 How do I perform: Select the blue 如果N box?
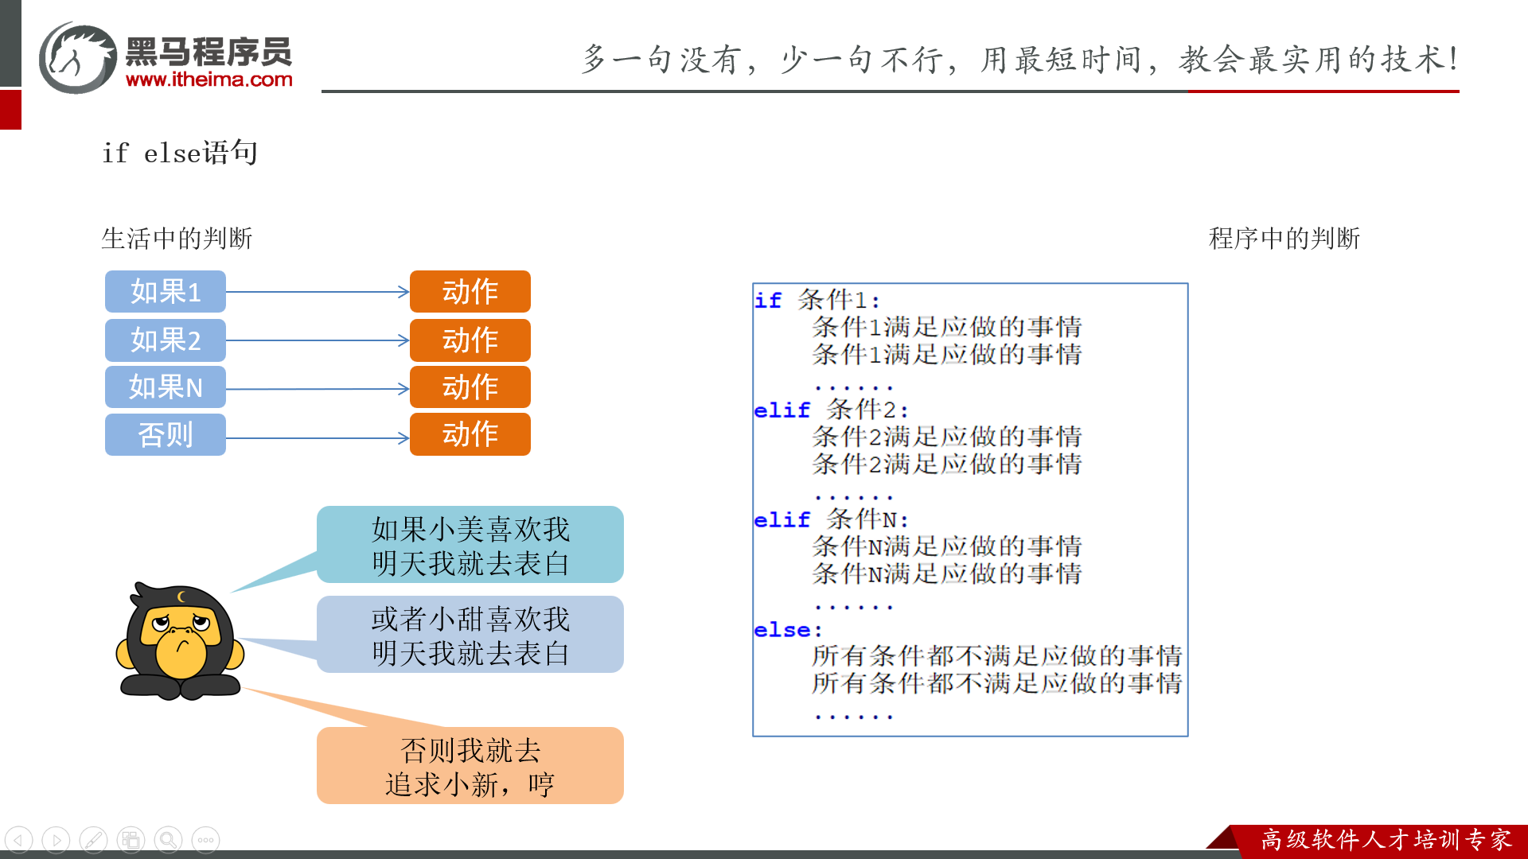[x=166, y=387]
